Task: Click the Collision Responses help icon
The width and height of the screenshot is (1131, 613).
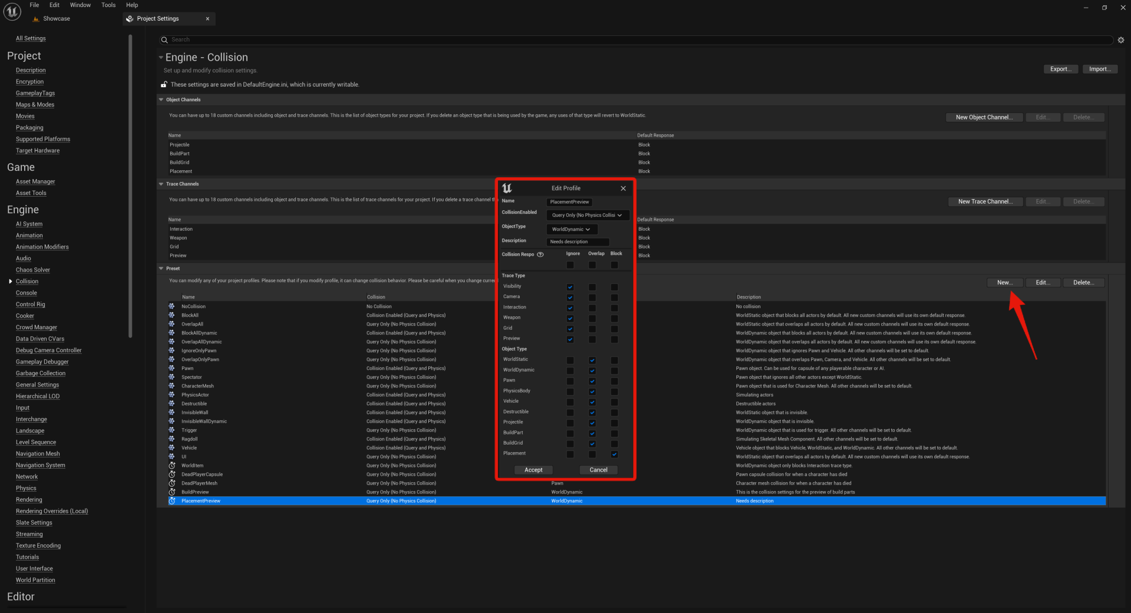Action: point(540,254)
